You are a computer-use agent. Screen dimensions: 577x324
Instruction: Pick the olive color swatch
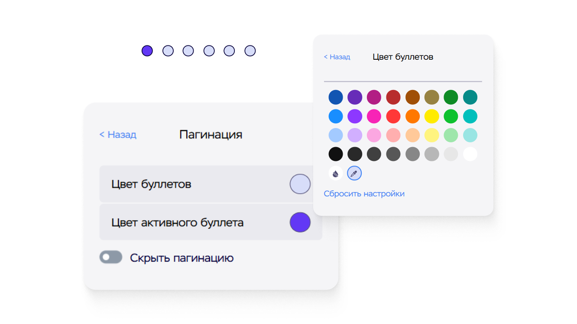pos(432,97)
